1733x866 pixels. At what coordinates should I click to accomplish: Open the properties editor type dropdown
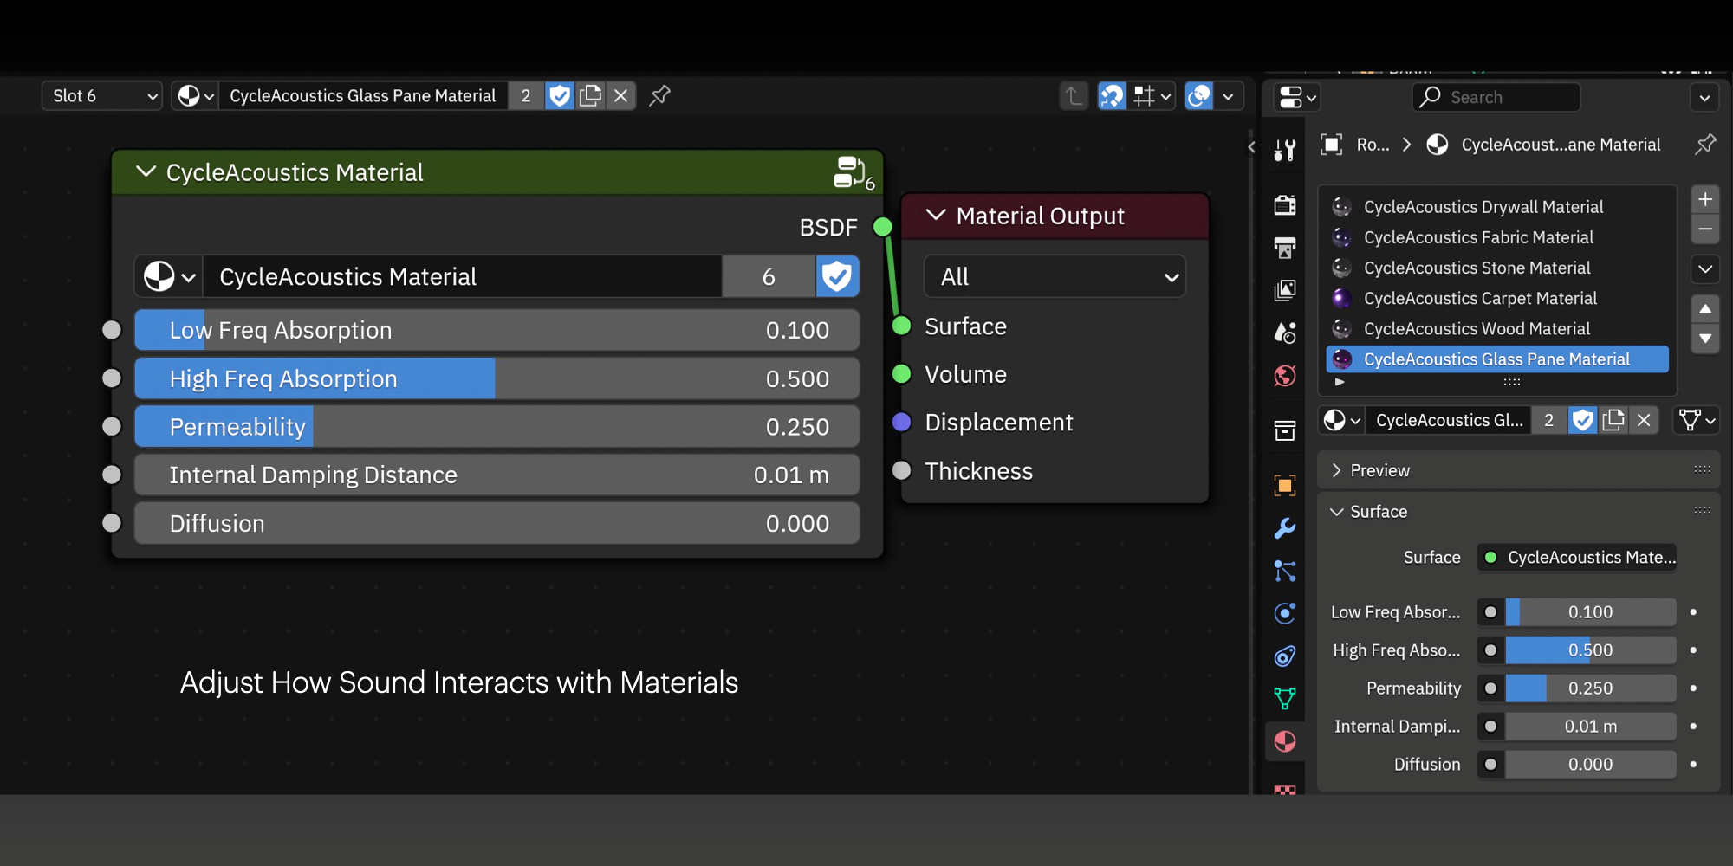point(1297,97)
